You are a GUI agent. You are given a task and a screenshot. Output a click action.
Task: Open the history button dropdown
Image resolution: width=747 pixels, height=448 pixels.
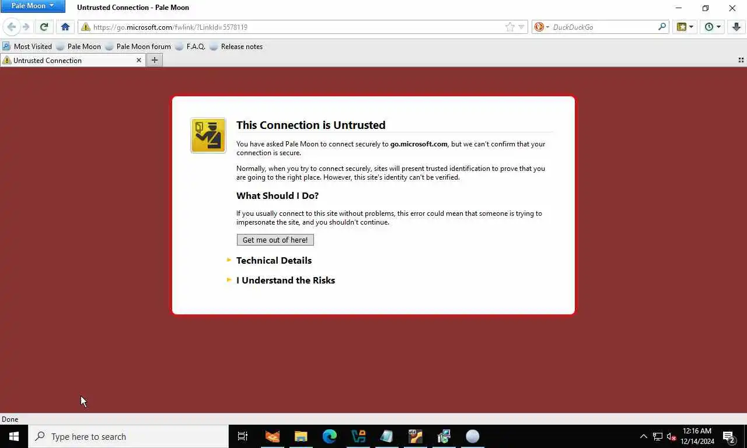(x=713, y=27)
